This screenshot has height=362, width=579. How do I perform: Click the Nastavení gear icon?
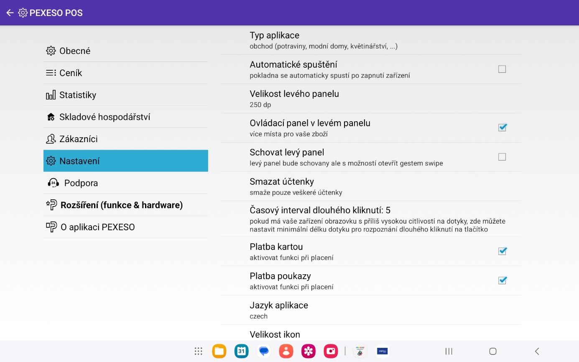[x=51, y=161]
